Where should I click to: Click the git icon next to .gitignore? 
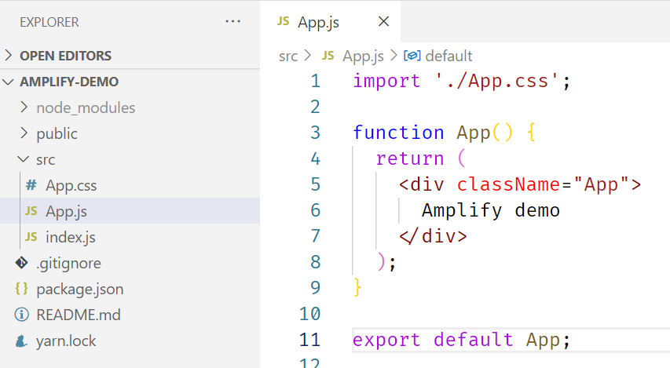click(x=21, y=263)
